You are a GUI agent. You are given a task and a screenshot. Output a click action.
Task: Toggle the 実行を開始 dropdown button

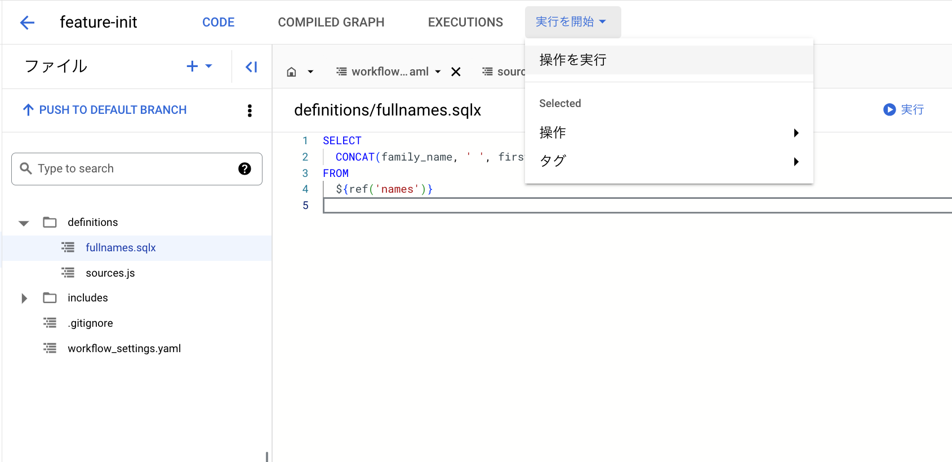(x=573, y=22)
